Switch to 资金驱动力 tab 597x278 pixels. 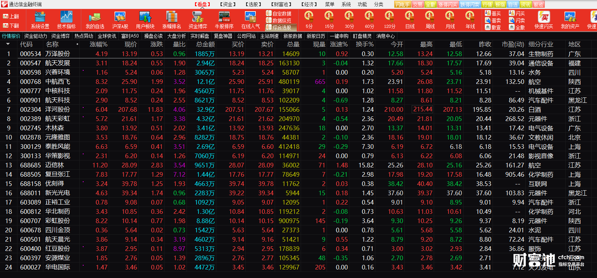coord(36,36)
